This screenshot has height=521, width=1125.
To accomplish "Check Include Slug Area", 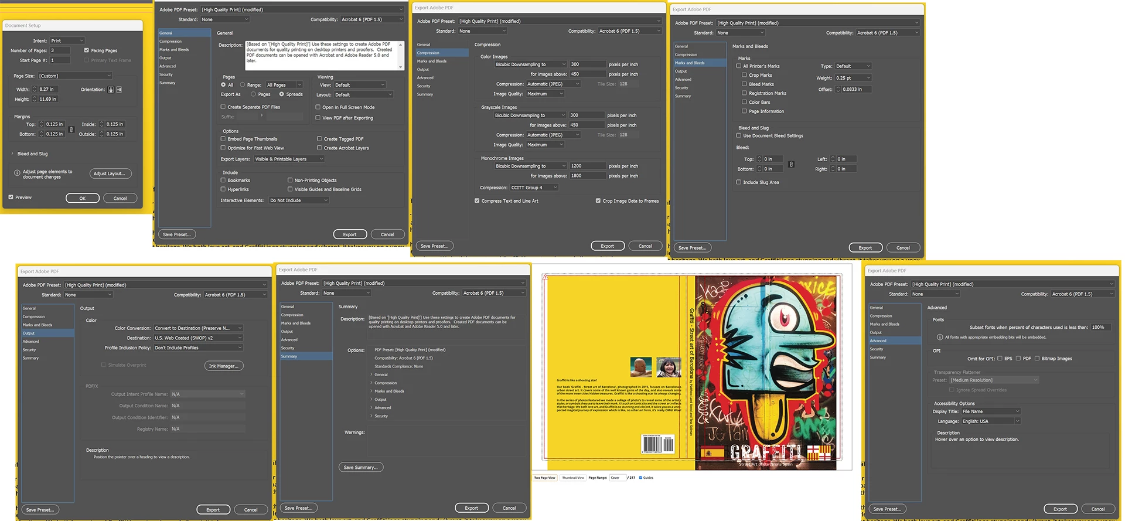I will tap(739, 182).
